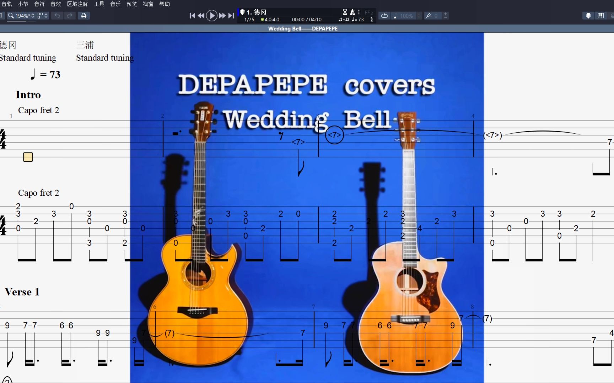Open the 帮助 (Help) menu
The height and width of the screenshot is (383, 614).
[165, 4]
